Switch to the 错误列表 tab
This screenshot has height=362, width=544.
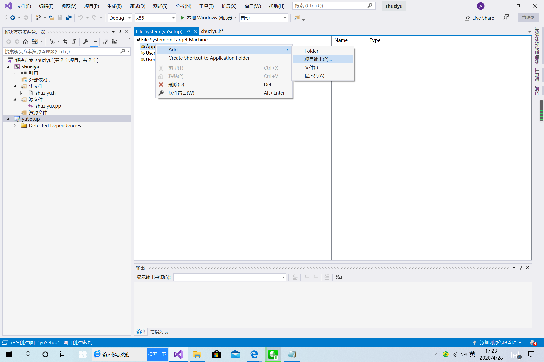(159, 332)
